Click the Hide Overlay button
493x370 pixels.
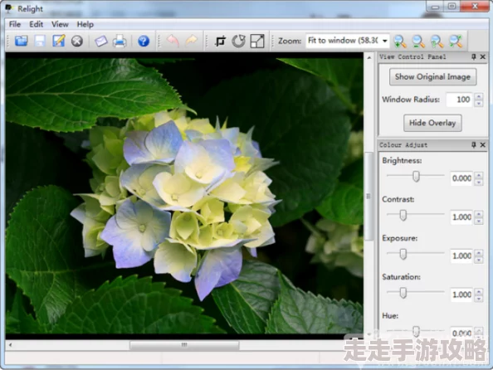[x=432, y=123]
